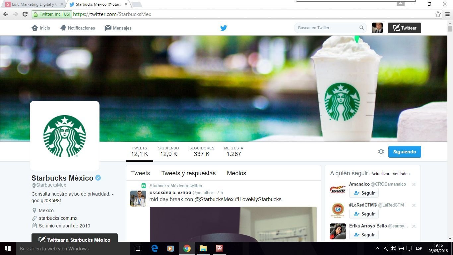Open the oc_albor tweet author avatar
Viewport: 453px width, 255px height.
138,198
